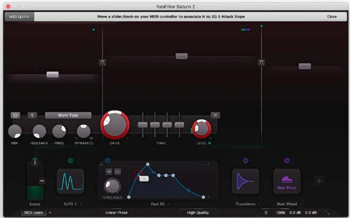Remove the band with the X button
The width and height of the screenshot is (350, 218).
pyautogui.click(x=215, y=115)
